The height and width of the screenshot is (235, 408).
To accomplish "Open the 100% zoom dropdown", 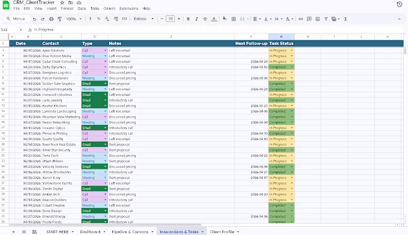I will point(73,19).
